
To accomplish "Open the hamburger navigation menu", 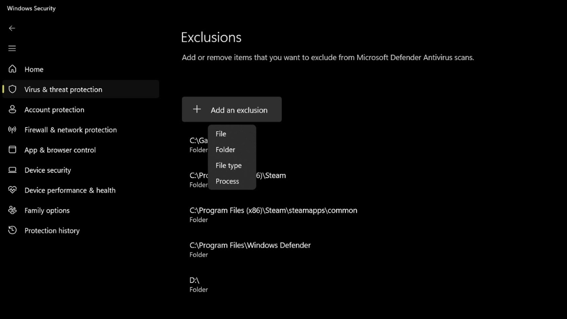I will point(12,49).
